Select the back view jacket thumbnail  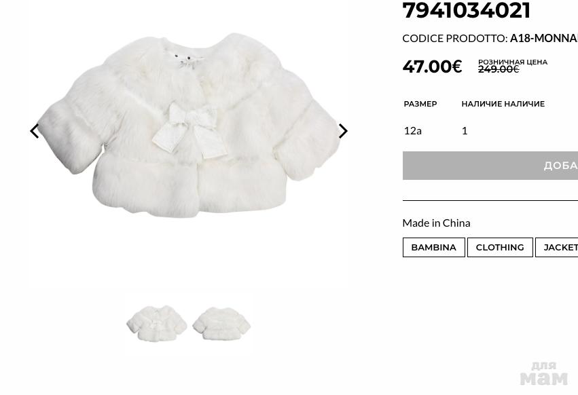(x=221, y=323)
